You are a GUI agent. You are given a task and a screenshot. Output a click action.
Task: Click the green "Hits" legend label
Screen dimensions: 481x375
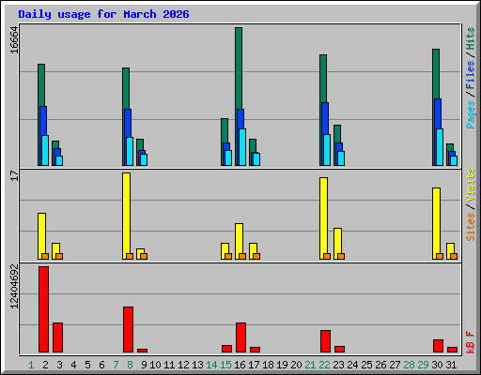click(x=471, y=38)
